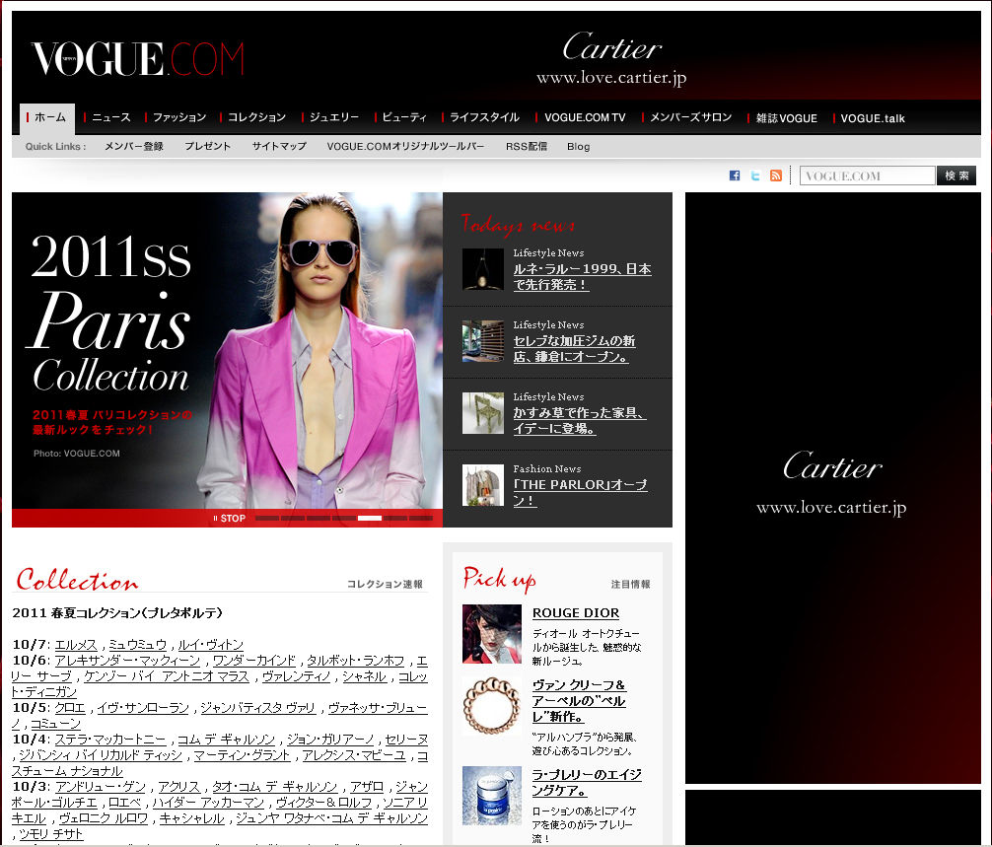Image resolution: width=992 pixels, height=847 pixels.
Task: Open the ツモリ チサト collection link
Action: pyautogui.click(x=50, y=834)
